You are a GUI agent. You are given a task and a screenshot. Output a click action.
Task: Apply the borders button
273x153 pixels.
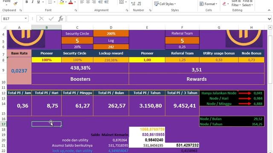(x=50, y=2)
